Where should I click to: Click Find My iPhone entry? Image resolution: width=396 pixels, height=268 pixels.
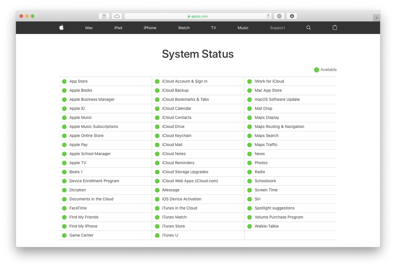coord(83,226)
